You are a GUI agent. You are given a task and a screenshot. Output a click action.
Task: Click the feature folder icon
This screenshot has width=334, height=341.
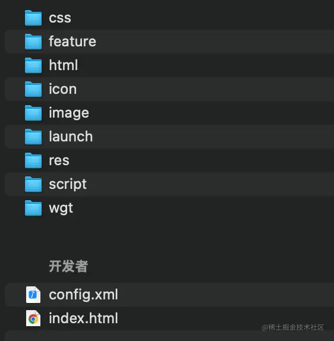[x=33, y=42]
